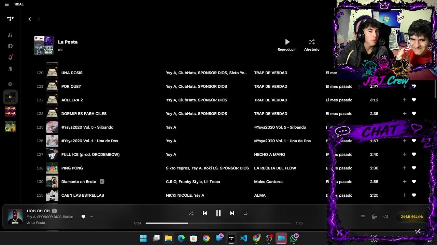Click the volume speaker icon
This screenshot has height=245, width=437.
tap(386, 217)
